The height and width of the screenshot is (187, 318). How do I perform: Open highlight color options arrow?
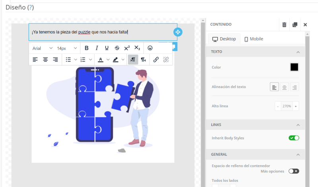pos(123,60)
